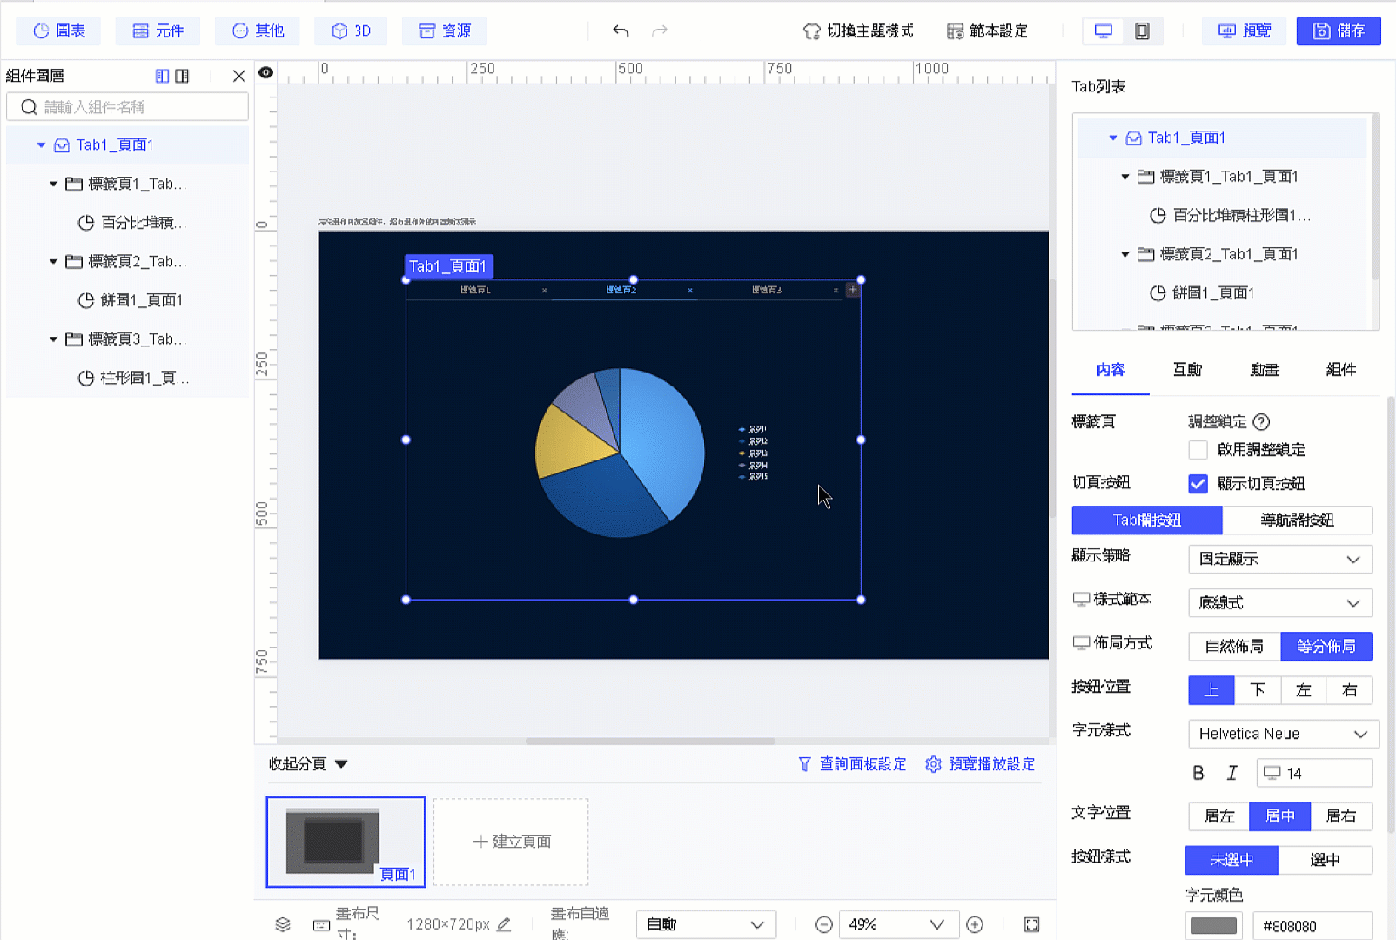The image size is (1396, 940).
Task: Open 查詢面板設定 link
Action: point(852,764)
